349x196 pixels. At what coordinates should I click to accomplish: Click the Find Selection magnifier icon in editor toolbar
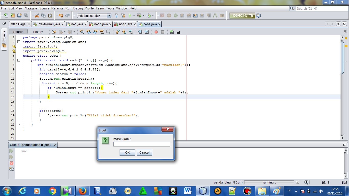pyautogui.click(x=82, y=32)
